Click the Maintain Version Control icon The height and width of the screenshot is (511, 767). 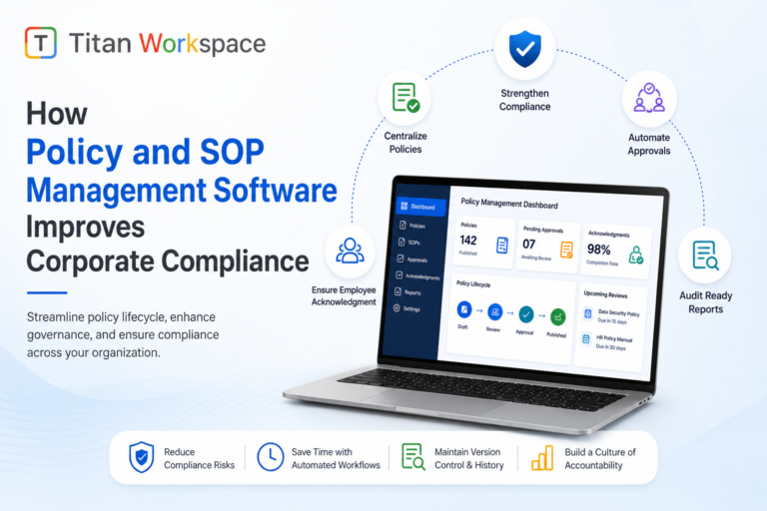tap(412, 457)
